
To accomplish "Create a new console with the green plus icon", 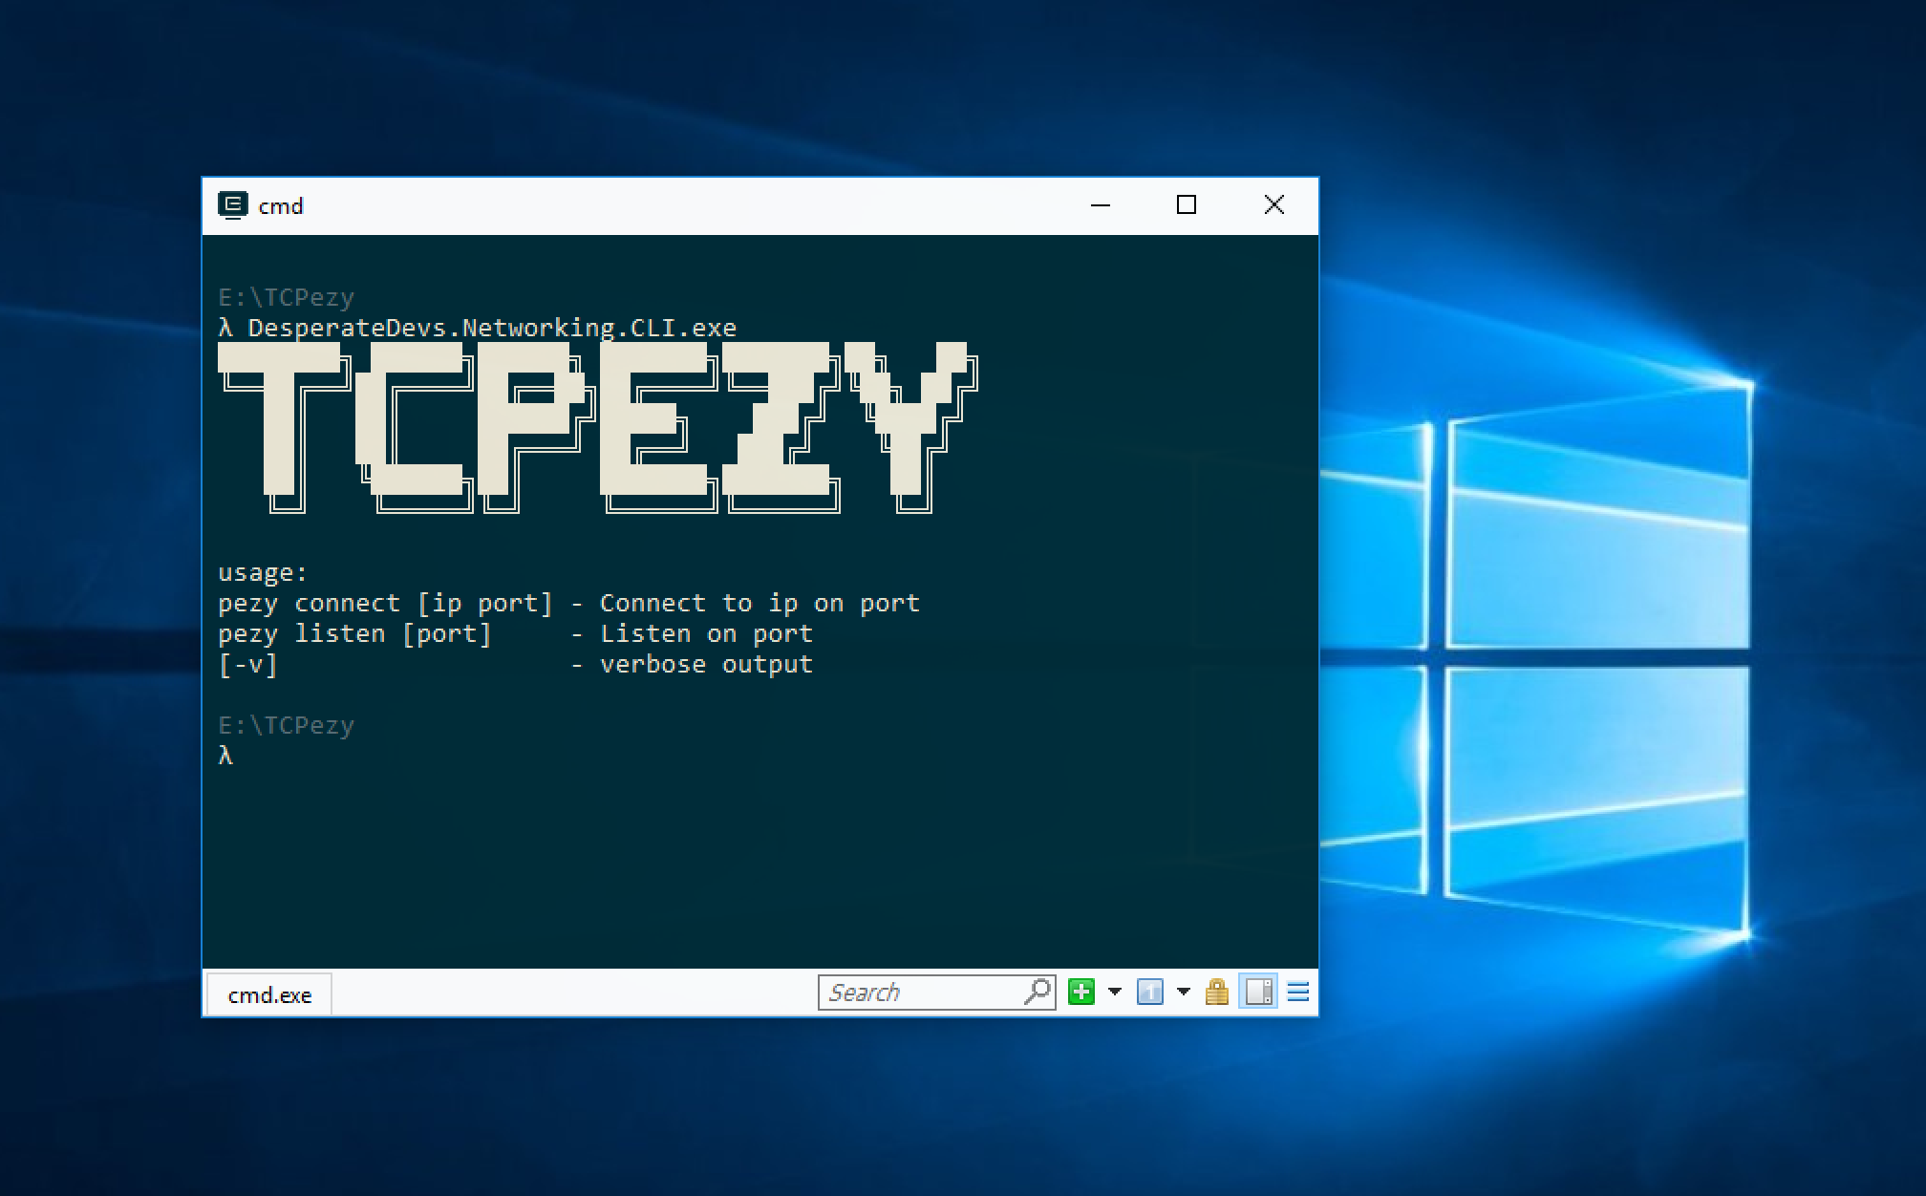I will tap(1082, 993).
